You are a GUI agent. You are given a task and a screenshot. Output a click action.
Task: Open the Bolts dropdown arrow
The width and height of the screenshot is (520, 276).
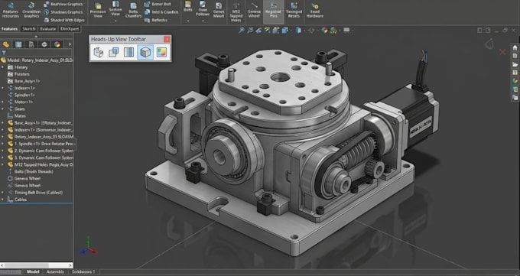tap(187, 21)
